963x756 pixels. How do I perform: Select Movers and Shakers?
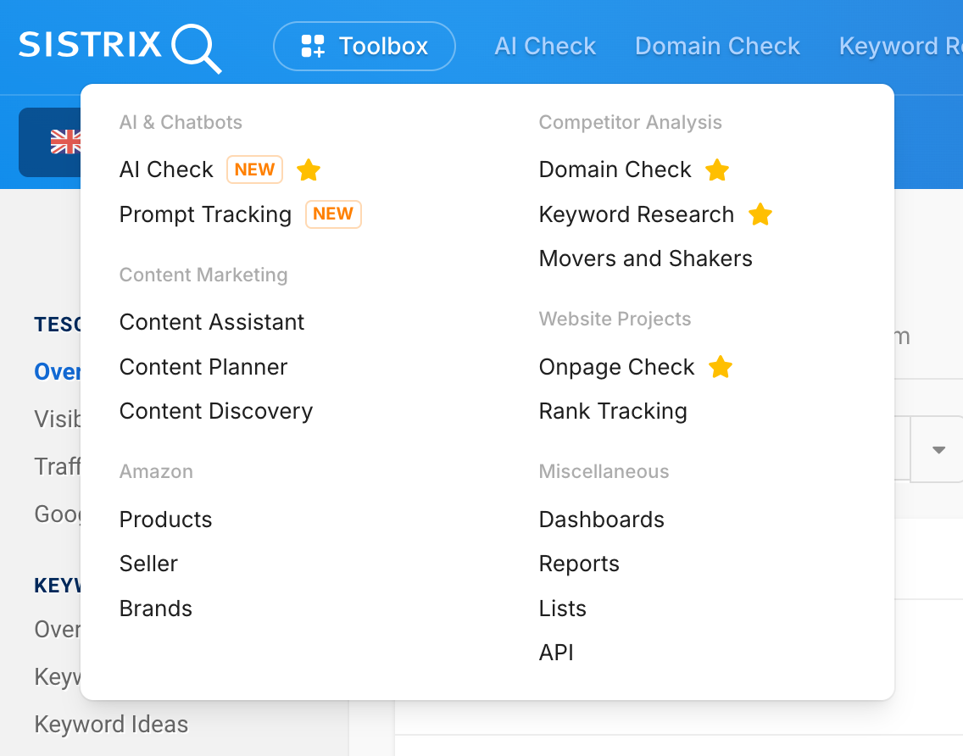645,258
